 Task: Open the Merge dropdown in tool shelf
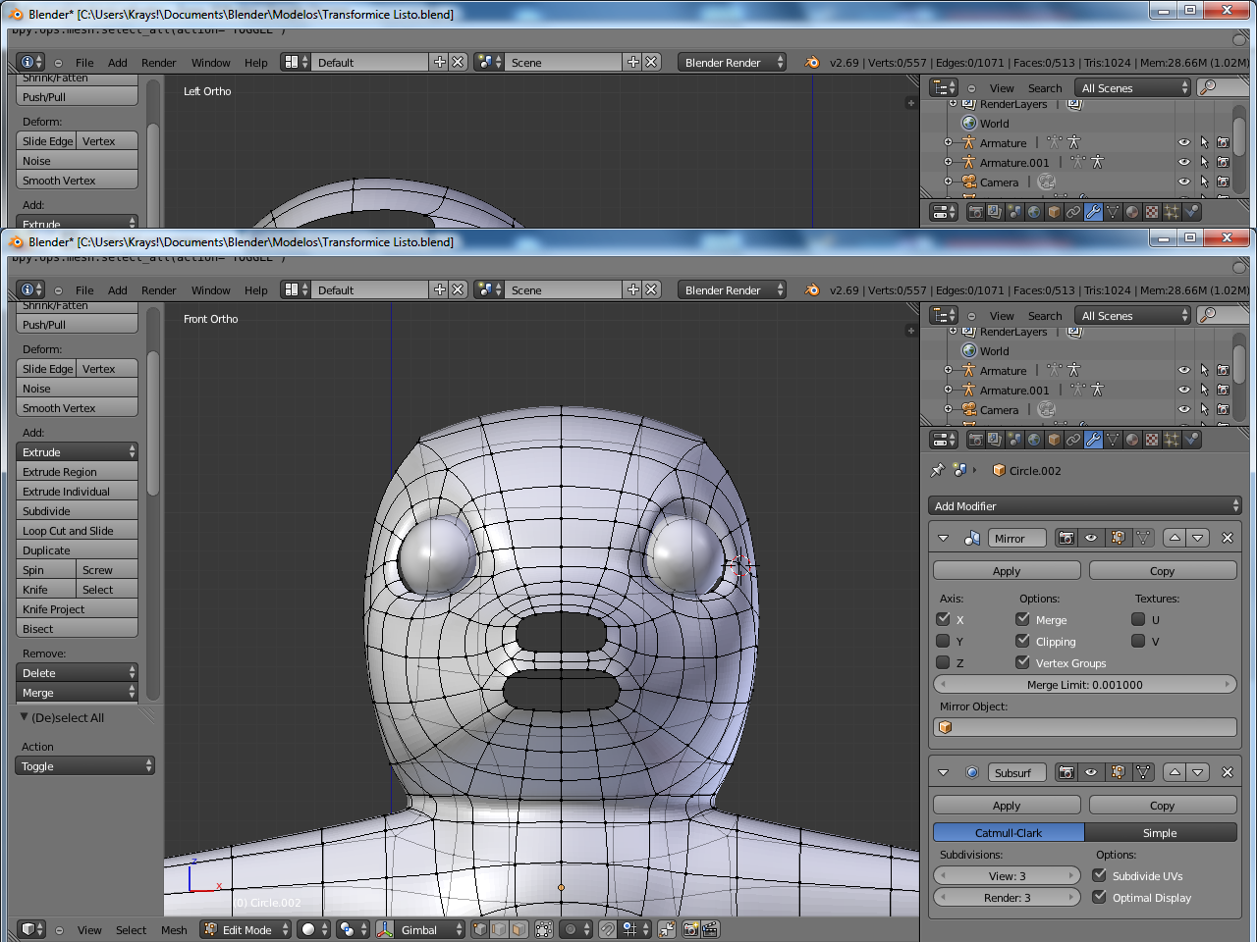click(77, 693)
